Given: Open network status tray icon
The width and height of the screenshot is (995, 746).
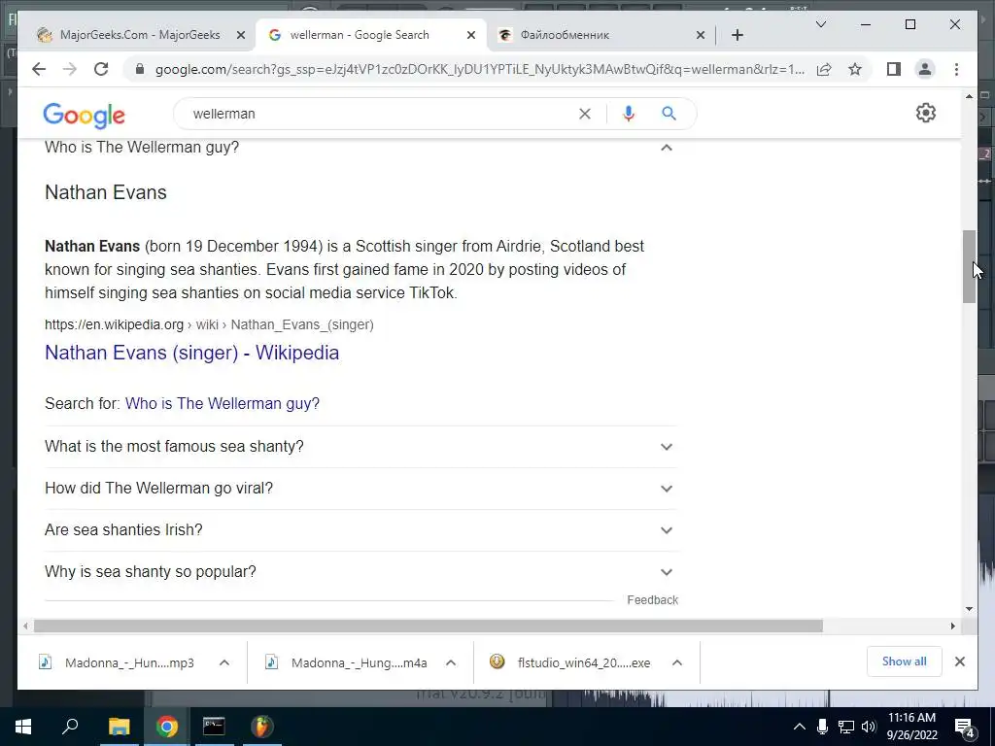Looking at the screenshot, I should point(846,727).
